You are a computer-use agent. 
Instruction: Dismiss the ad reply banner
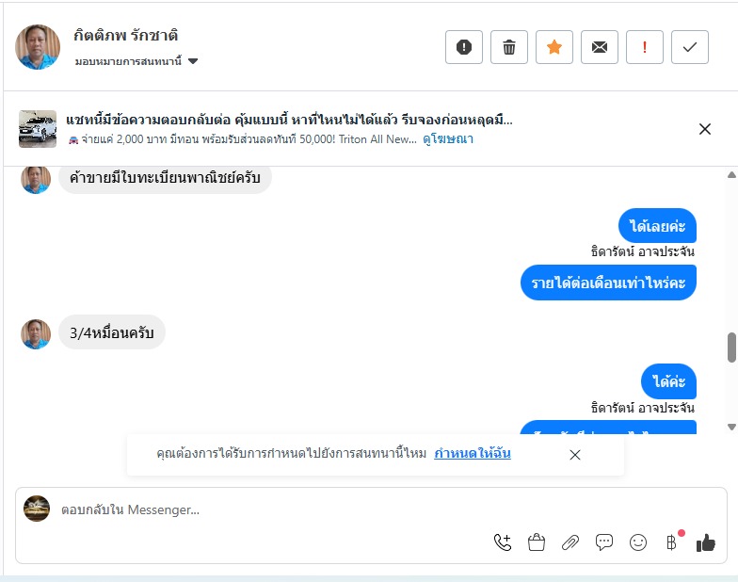coord(705,129)
